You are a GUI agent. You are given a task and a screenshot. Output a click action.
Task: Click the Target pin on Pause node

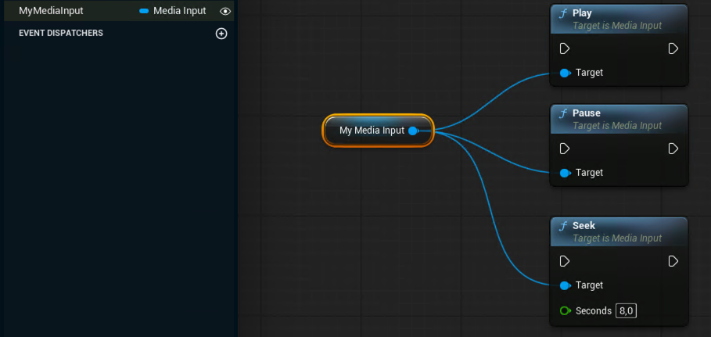pos(565,173)
